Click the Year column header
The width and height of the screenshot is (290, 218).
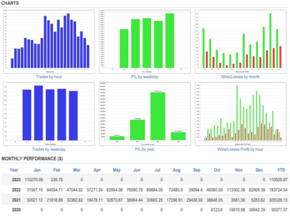[14, 170]
